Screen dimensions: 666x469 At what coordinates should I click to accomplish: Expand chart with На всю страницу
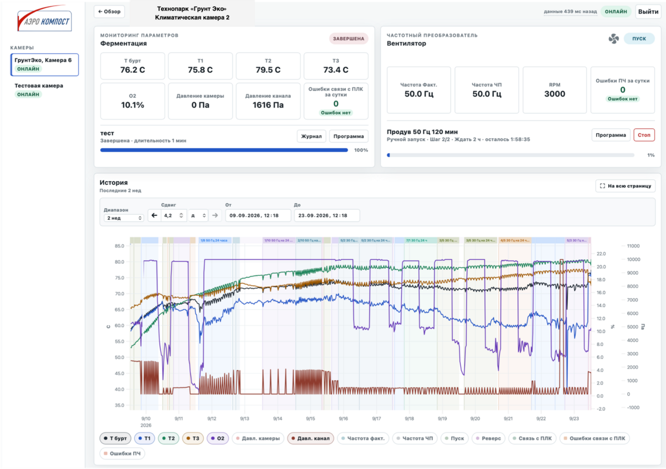pyautogui.click(x=625, y=186)
